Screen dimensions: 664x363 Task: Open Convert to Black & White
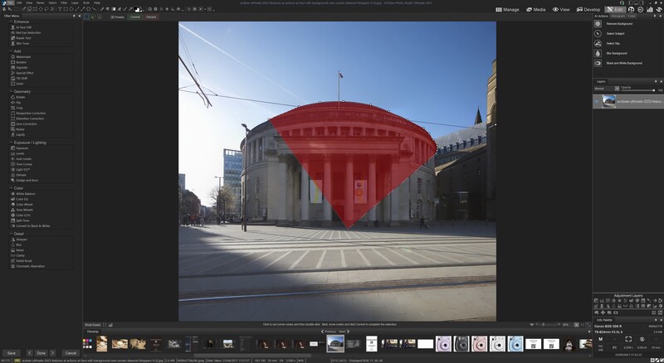tap(32, 226)
